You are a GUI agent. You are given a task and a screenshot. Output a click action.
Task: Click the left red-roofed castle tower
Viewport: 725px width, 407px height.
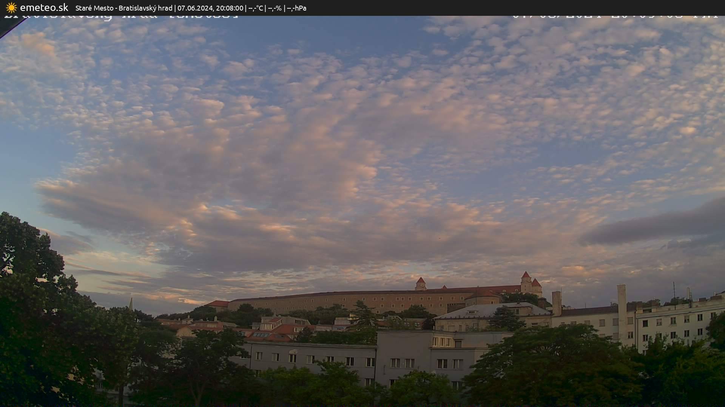[420, 283]
